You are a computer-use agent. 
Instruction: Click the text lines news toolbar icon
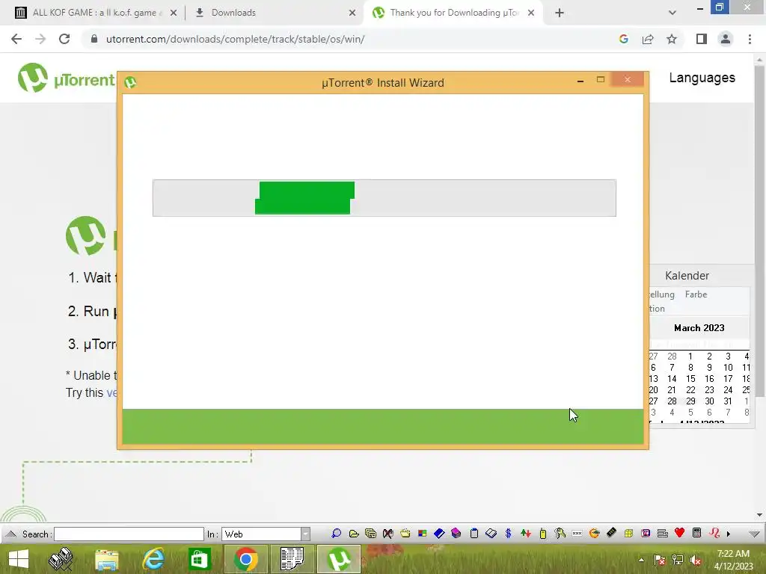663,534
